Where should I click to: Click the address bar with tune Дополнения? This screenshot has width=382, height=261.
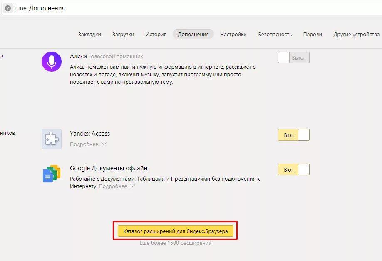point(191,8)
